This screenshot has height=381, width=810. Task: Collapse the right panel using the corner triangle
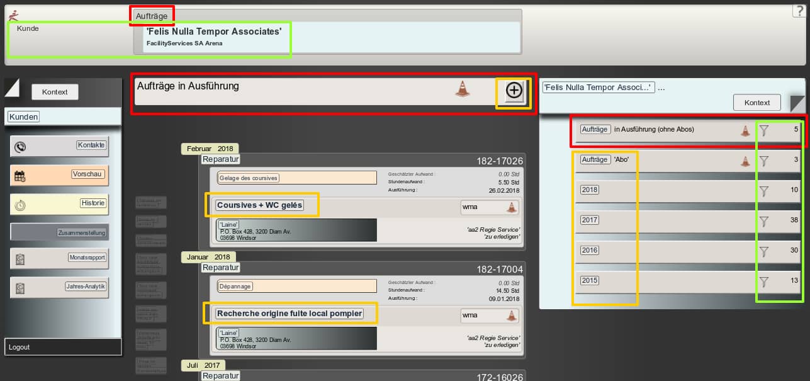(797, 103)
